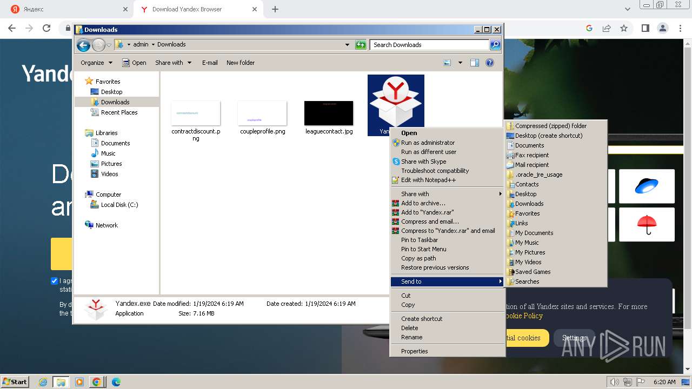Choose Compressed (zipped) folder in Send to
The height and width of the screenshot is (389, 692).
[555, 126]
